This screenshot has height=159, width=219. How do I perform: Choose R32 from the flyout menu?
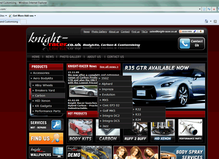pos(149,109)
